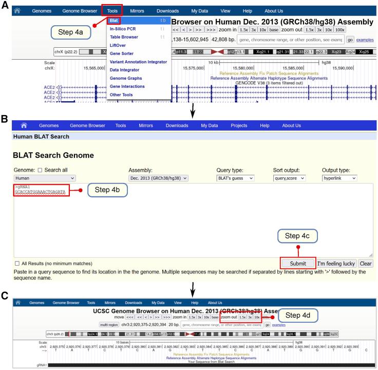Screen dimensions: 378x370
Task: Click the <<< move button in panel C
Action: coord(130,317)
